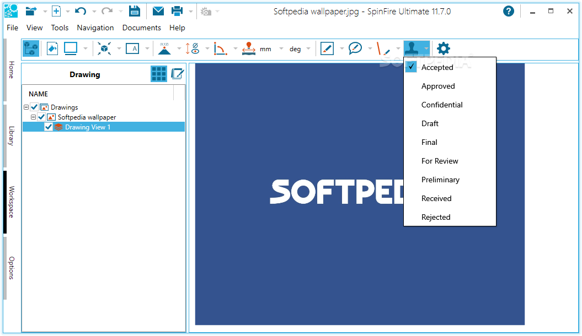Open file using the folder icon
The width and height of the screenshot is (582, 336).
31,12
